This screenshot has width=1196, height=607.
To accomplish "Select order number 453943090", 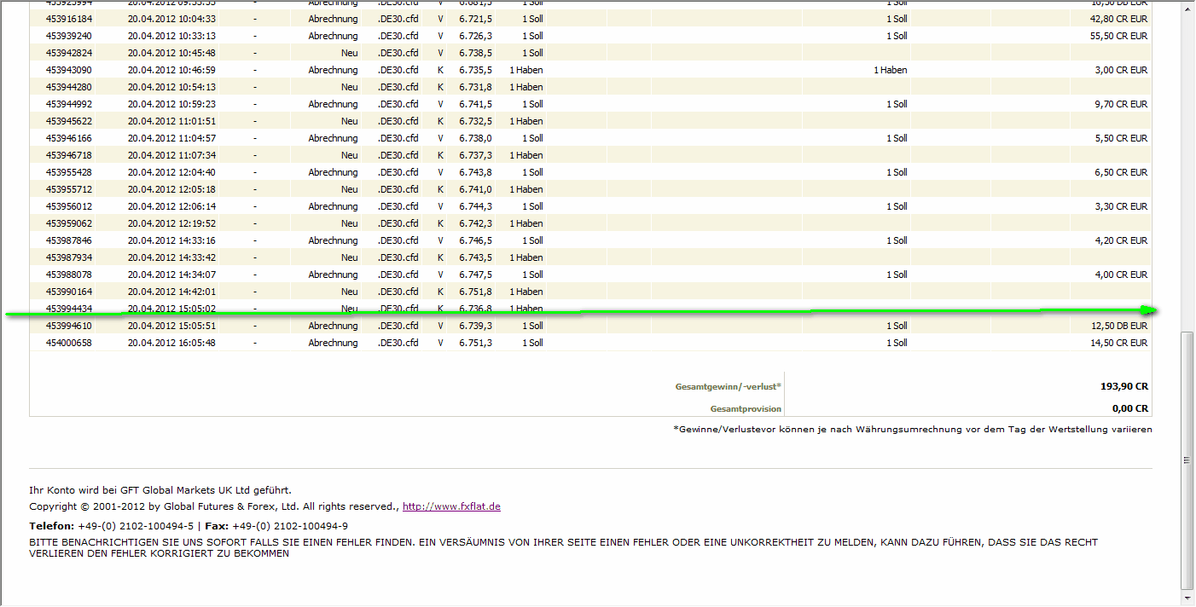I will pyautogui.click(x=69, y=70).
